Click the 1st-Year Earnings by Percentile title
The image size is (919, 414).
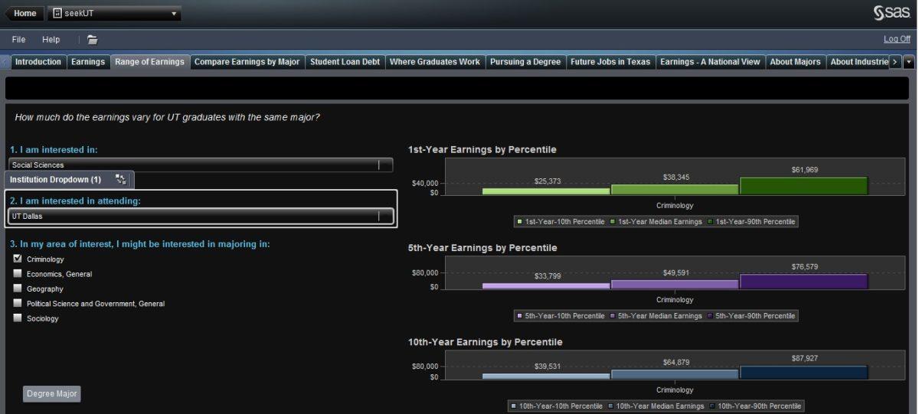pos(482,149)
